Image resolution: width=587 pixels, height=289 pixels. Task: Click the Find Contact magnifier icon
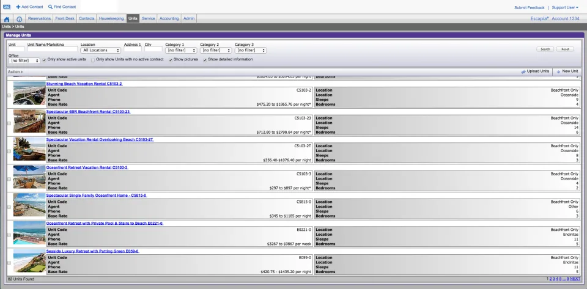pos(51,7)
